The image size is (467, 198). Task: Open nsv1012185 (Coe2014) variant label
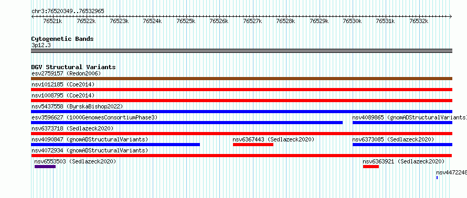[x=63, y=84]
